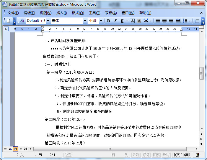Open the 窗口(W) menu
Viewport: 207px width, 160px height.
128,13
